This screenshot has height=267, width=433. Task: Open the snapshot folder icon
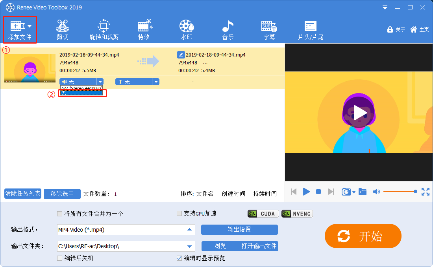[363, 192]
